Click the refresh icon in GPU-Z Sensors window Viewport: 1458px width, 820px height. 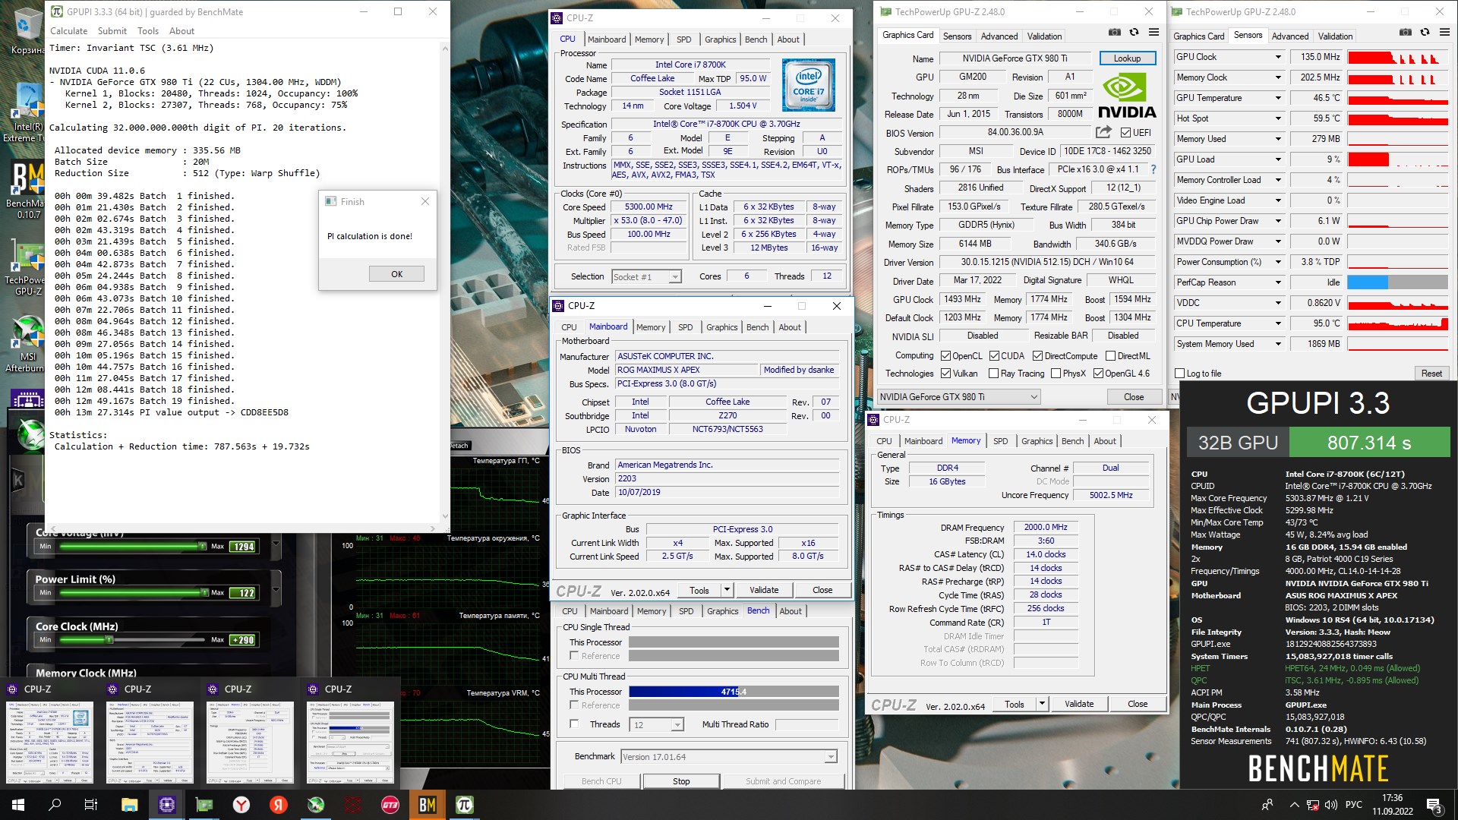point(1425,33)
